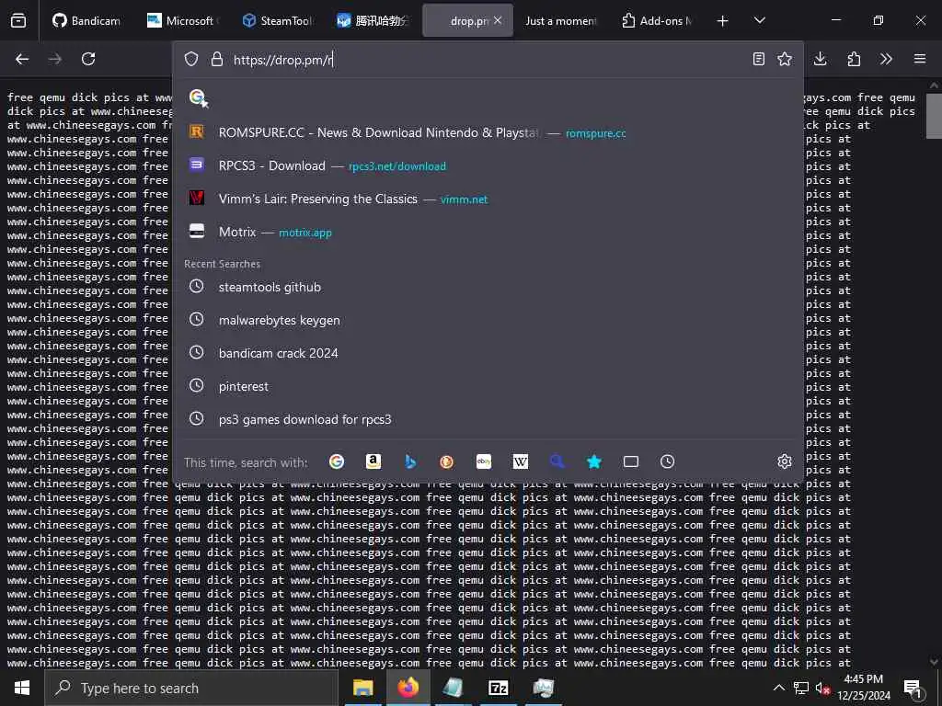The height and width of the screenshot is (706, 942).
Task: Choose recent search 'malwarebytes keygen'
Action: click(x=488, y=320)
